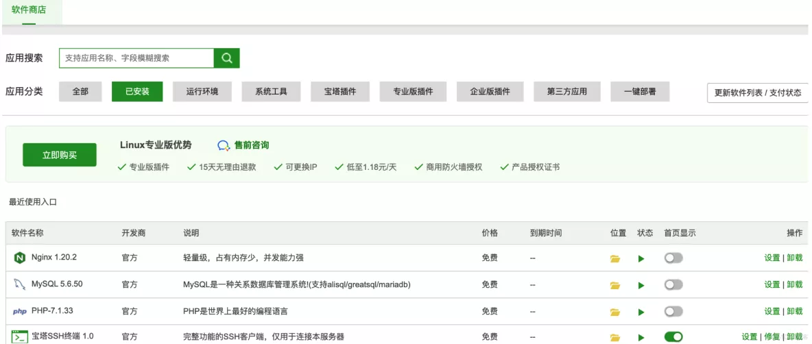
Task: Select the 全部 category
Action: pos(80,92)
